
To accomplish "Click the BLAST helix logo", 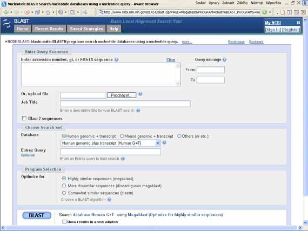I will point(7,24).
